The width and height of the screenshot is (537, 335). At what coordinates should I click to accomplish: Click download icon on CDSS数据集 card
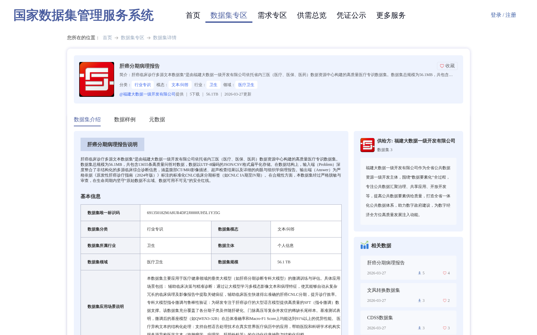coord(420,328)
